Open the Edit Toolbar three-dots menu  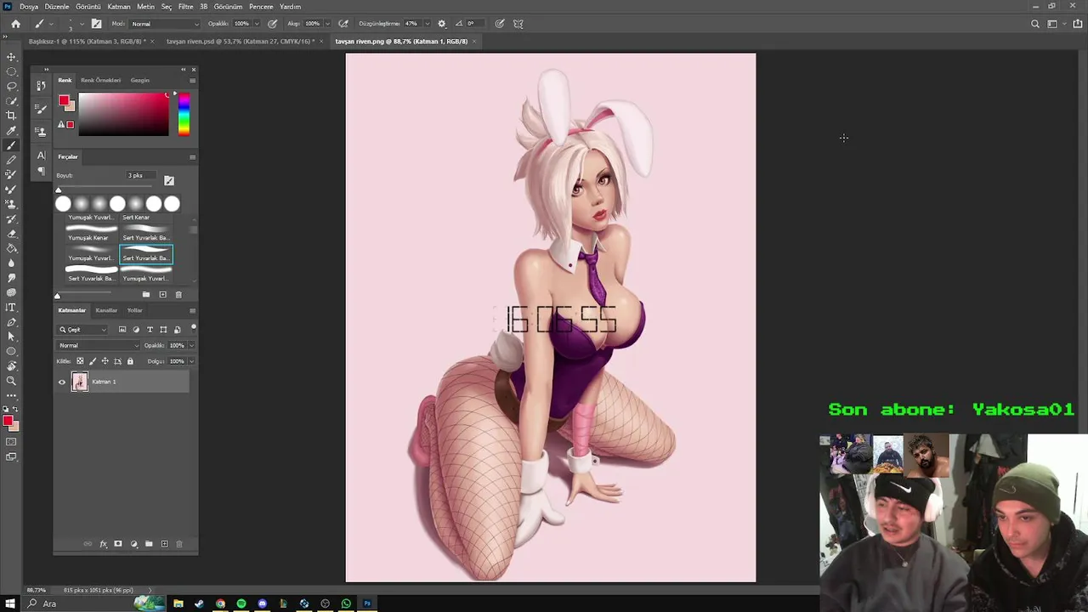tap(11, 395)
